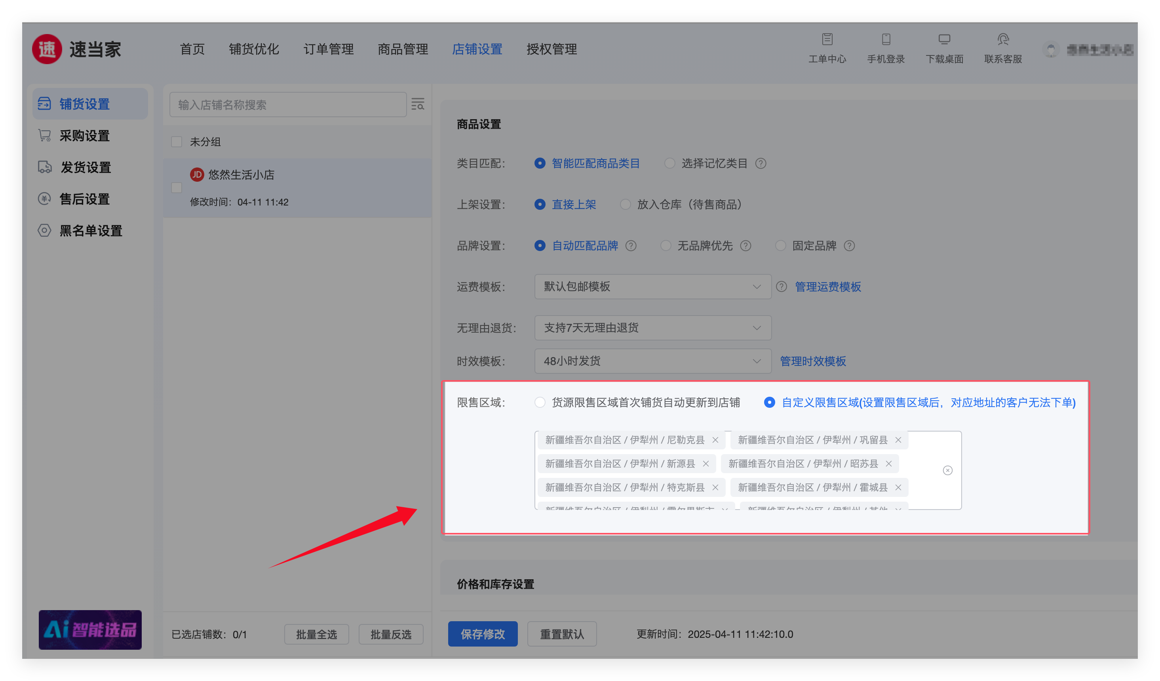Open 采购设置 in the sidebar
Screen dimensions: 1160x681
point(85,136)
